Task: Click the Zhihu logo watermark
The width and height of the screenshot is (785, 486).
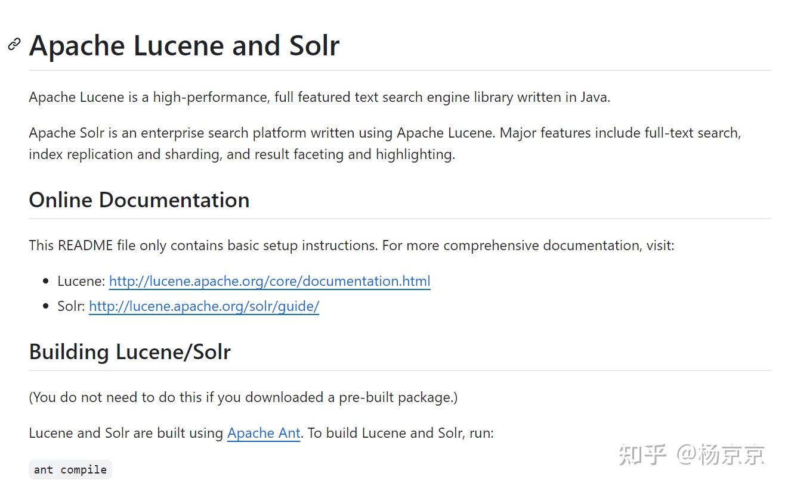Action: click(x=642, y=454)
